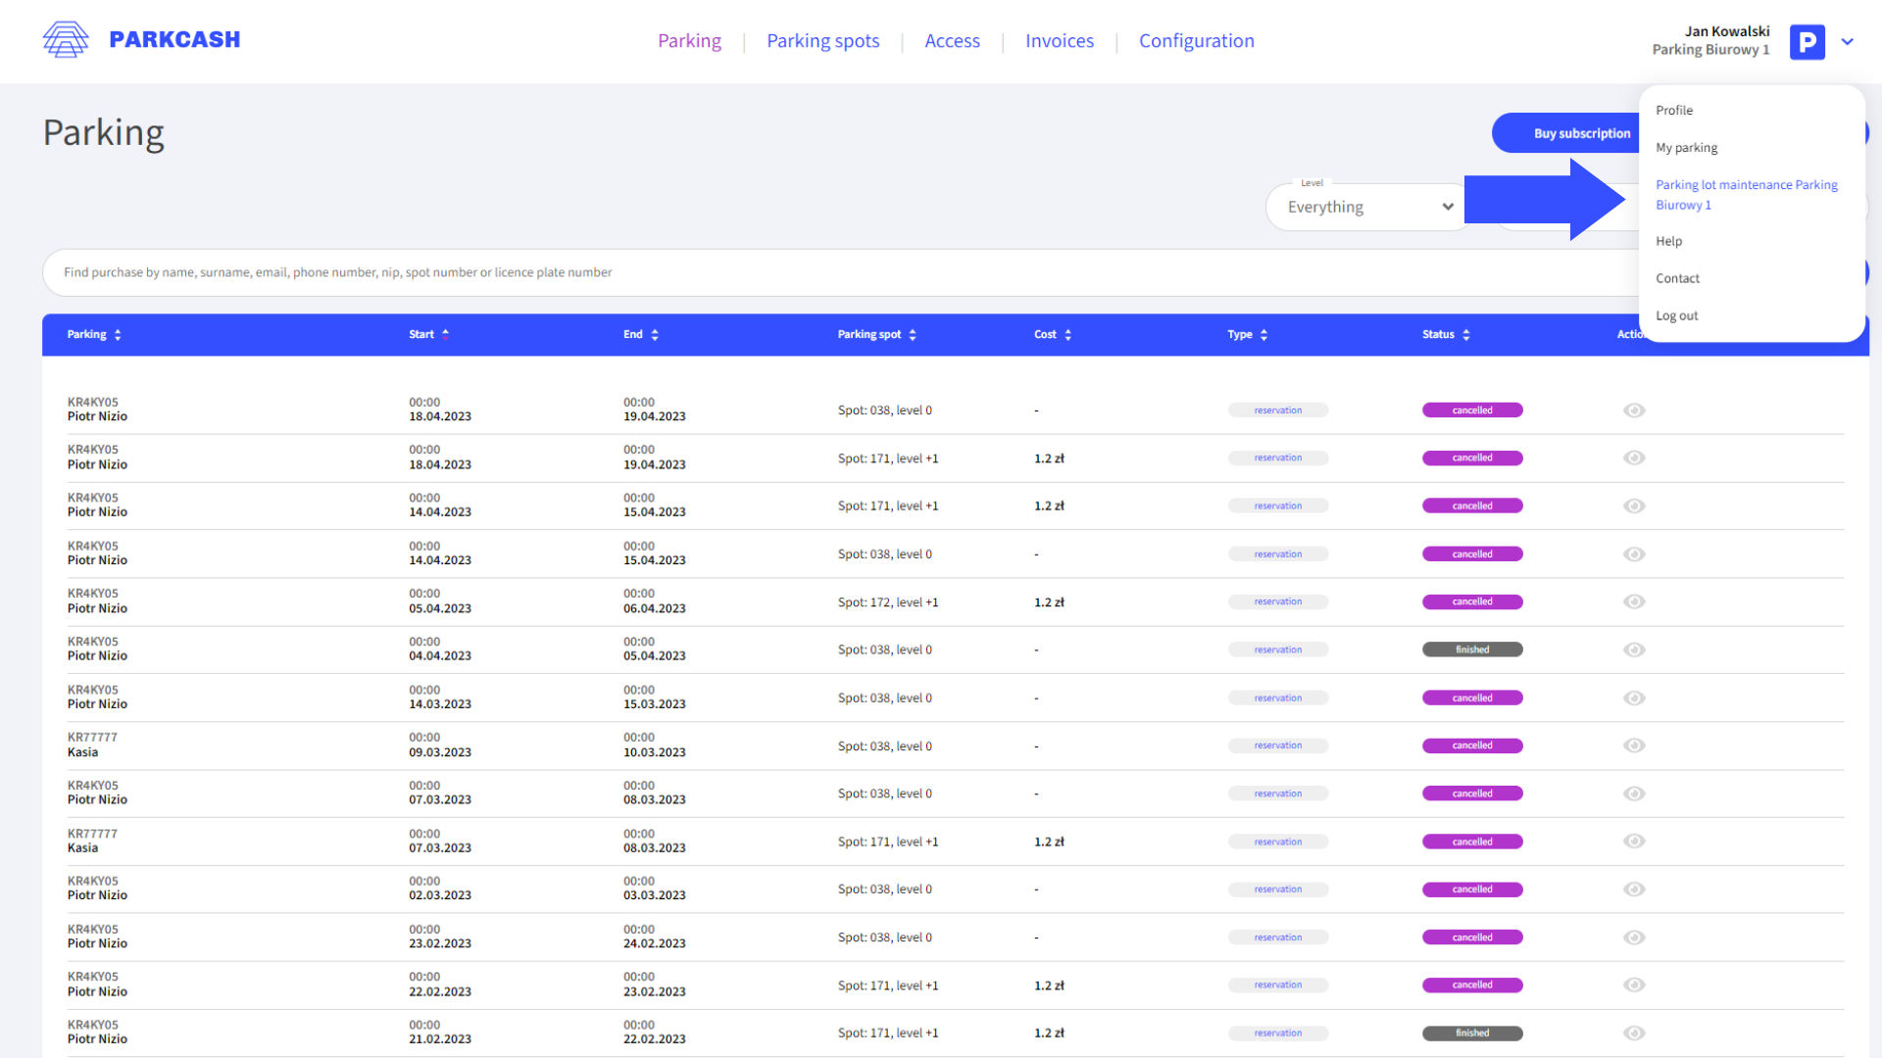Image resolution: width=1882 pixels, height=1058 pixels.
Task: Click the blue P profile avatar
Action: 1807,41
